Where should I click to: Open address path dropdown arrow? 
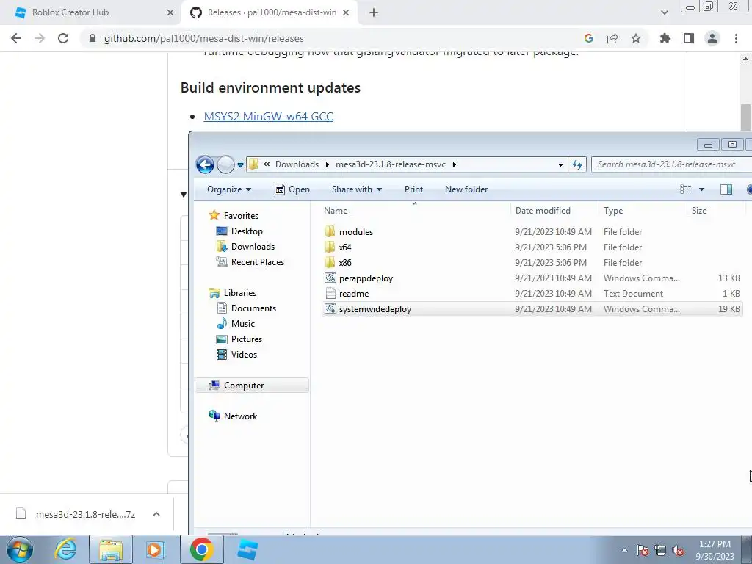coord(560,165)
